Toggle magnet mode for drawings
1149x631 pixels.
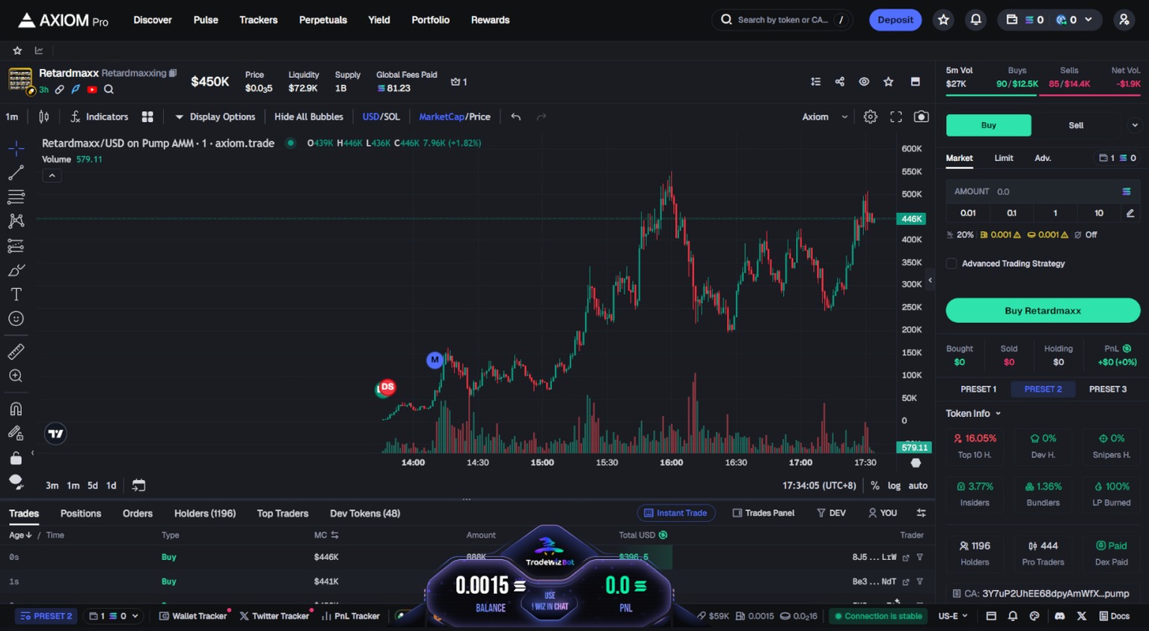tap(16, 409)
